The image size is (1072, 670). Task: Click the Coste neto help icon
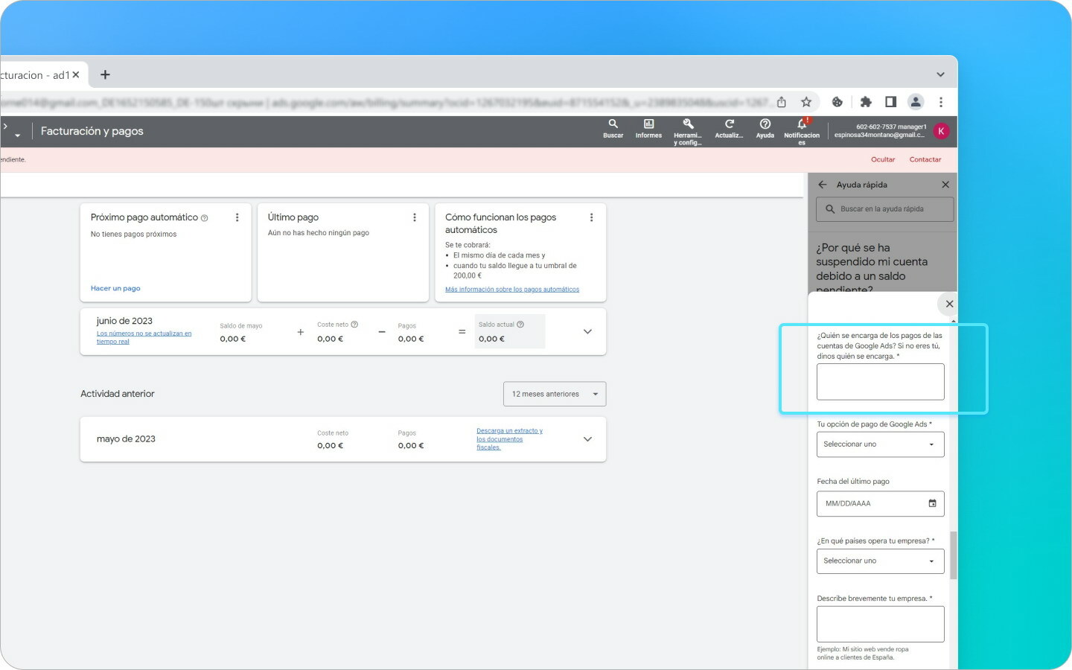354,325
